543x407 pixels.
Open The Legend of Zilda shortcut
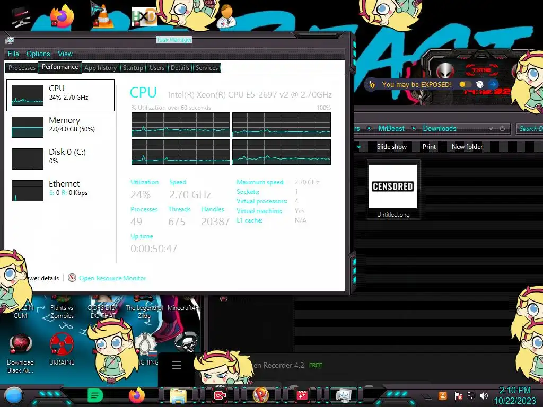click(x=144, y=307)
